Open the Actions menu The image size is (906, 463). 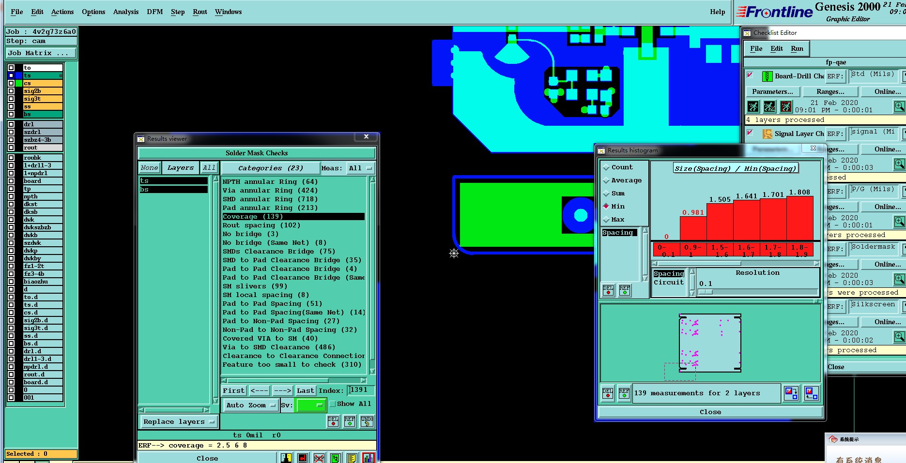tap(62, 12)
